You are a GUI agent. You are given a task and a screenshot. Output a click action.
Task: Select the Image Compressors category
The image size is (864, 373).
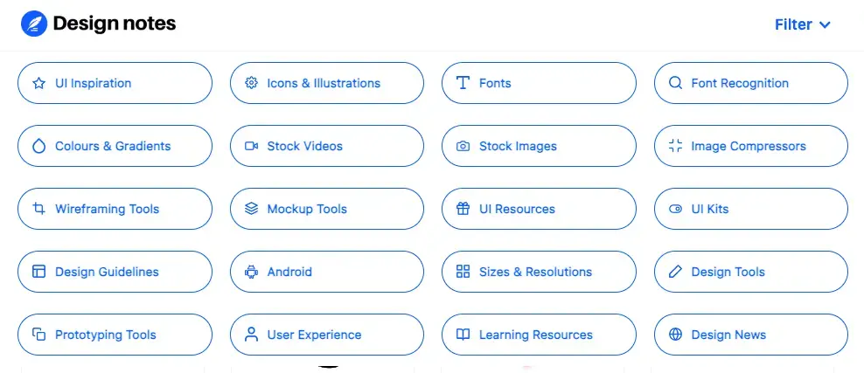(750, 146)
